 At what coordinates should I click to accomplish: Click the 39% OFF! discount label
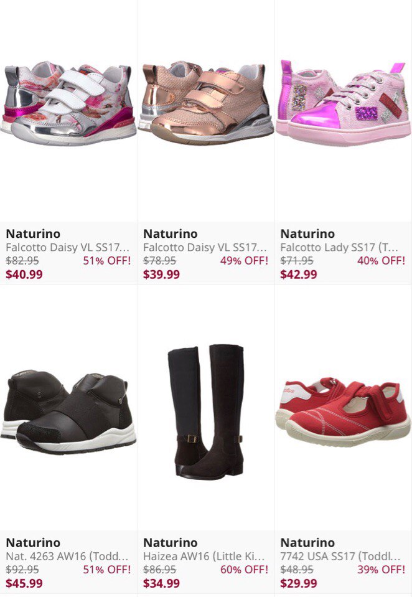[x=381, y=570]
